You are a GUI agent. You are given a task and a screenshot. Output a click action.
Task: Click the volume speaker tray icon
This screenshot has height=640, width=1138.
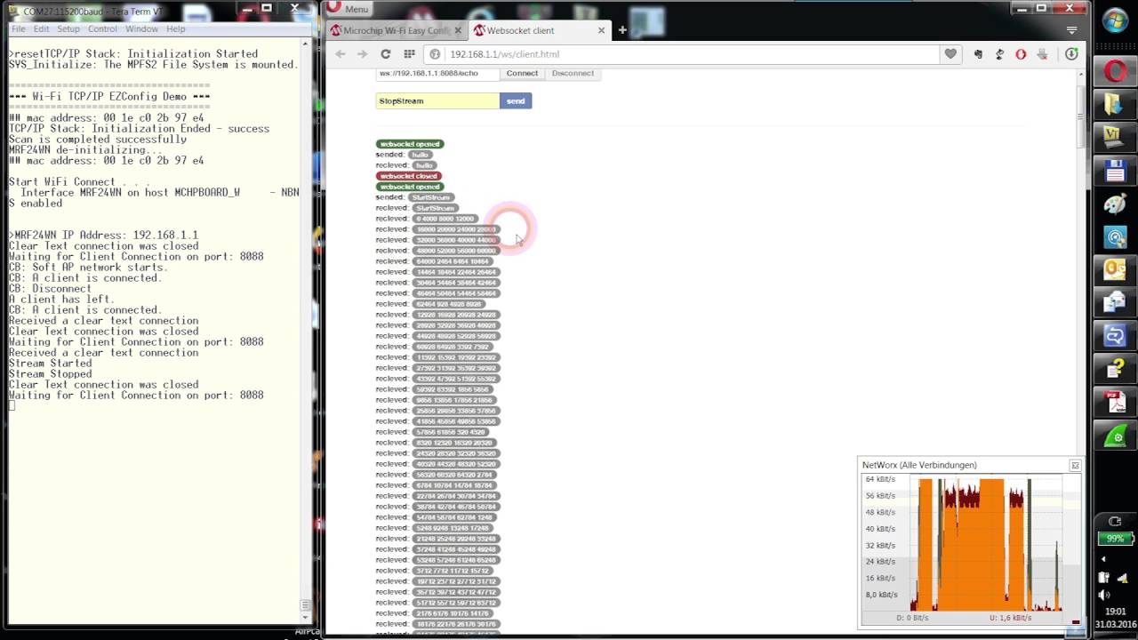[x=1104, y=595]
